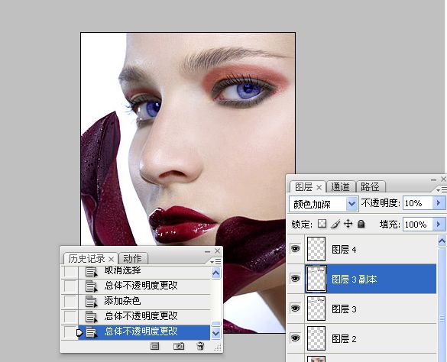This screenshot has height=362, width=447.
Task: Click lock position move icon
Action: coord(348,224)
